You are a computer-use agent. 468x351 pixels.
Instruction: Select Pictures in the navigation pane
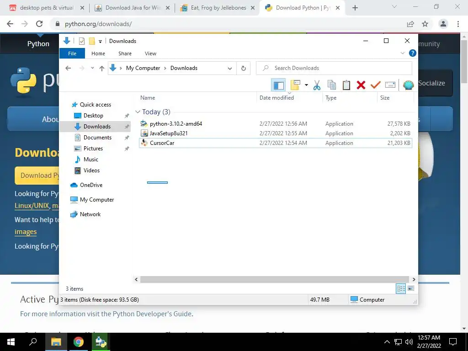point(93,149)
